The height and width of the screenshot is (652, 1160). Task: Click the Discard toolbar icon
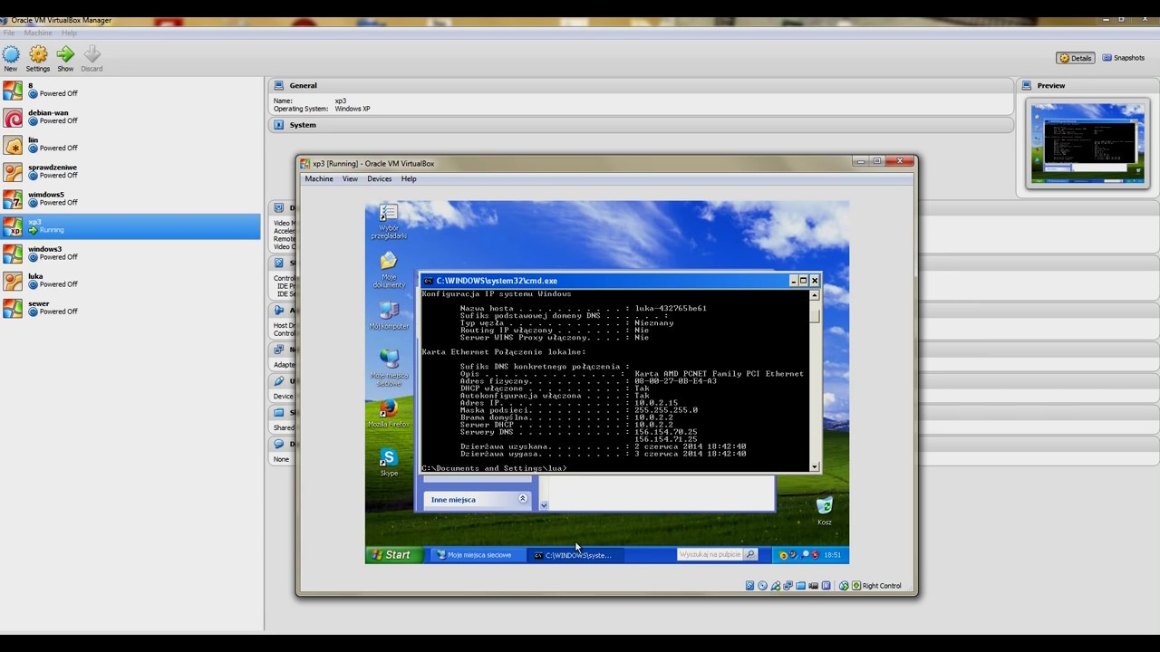[92, 54]
